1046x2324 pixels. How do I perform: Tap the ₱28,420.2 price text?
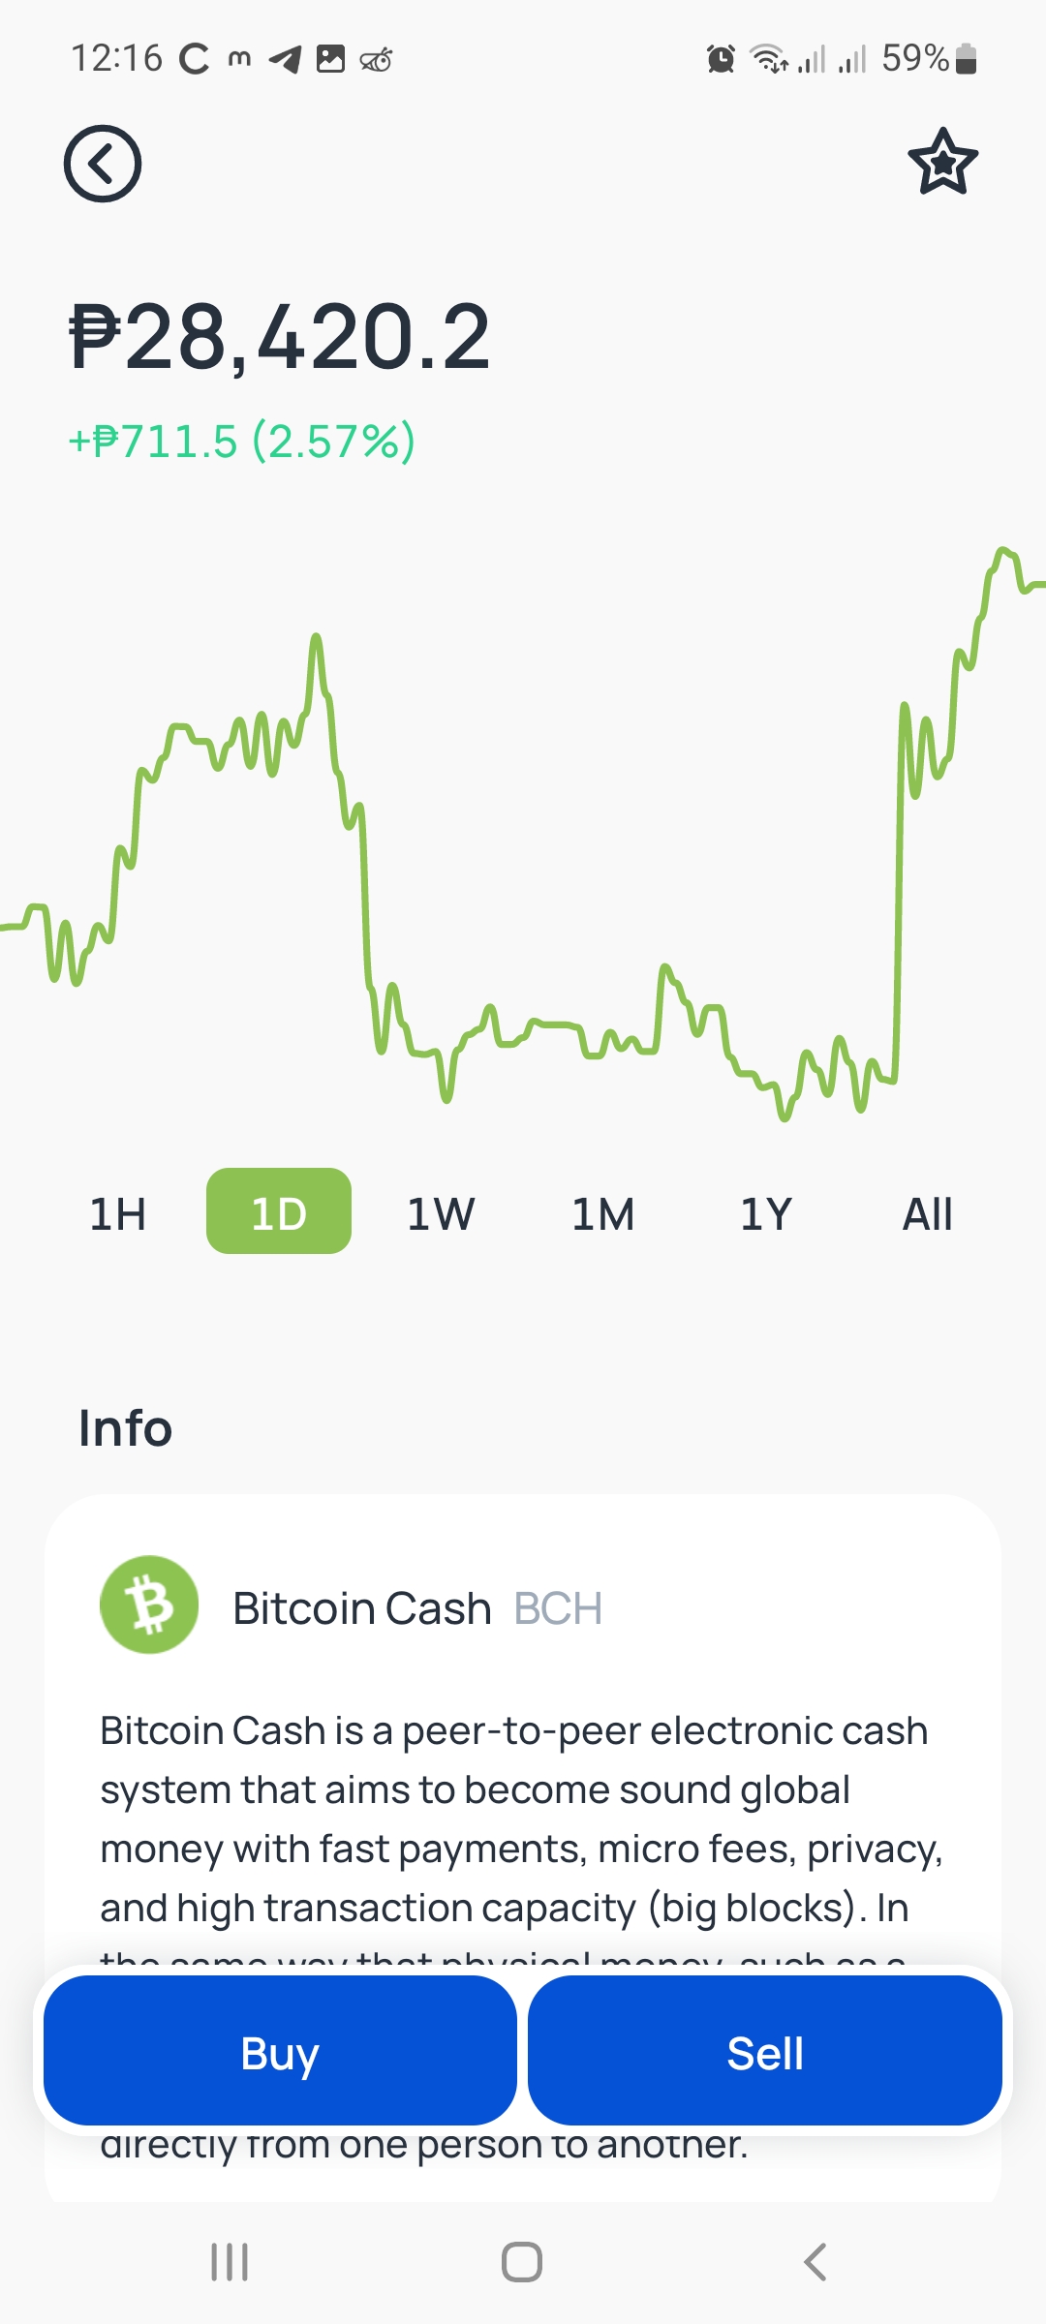(280, 337)
